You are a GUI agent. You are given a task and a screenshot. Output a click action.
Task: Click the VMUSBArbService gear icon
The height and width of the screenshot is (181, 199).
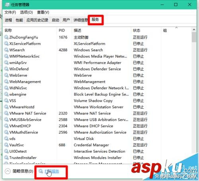point(6,119)
